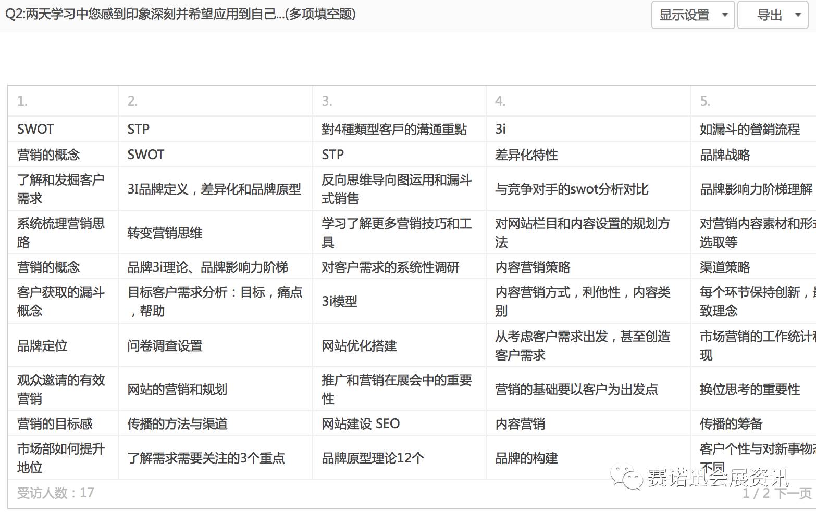Click the cell 對4種類型客戶的溝通重點
816x514 pixels.
point(399,129)
